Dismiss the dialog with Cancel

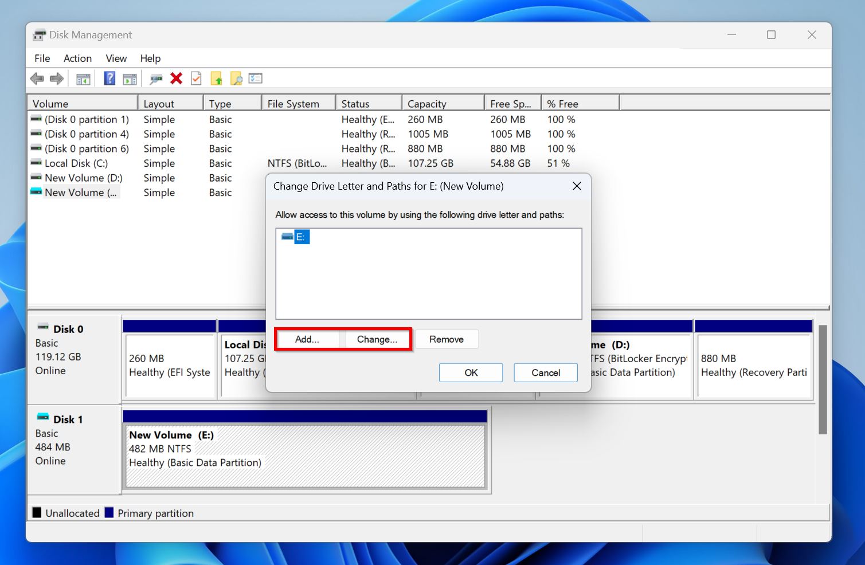click(x=545, y=372)
